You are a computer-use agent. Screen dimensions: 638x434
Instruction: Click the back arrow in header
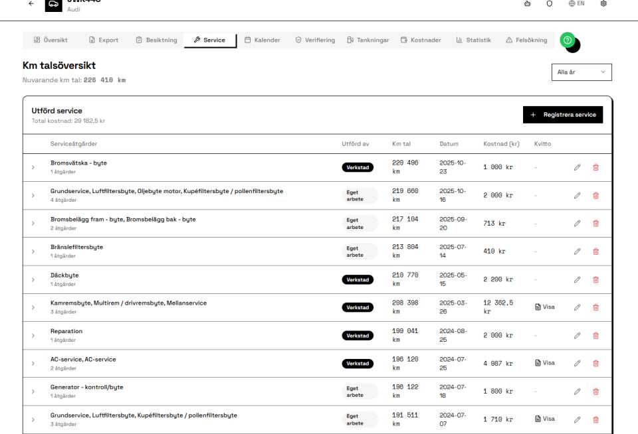(x=30, y=4)
